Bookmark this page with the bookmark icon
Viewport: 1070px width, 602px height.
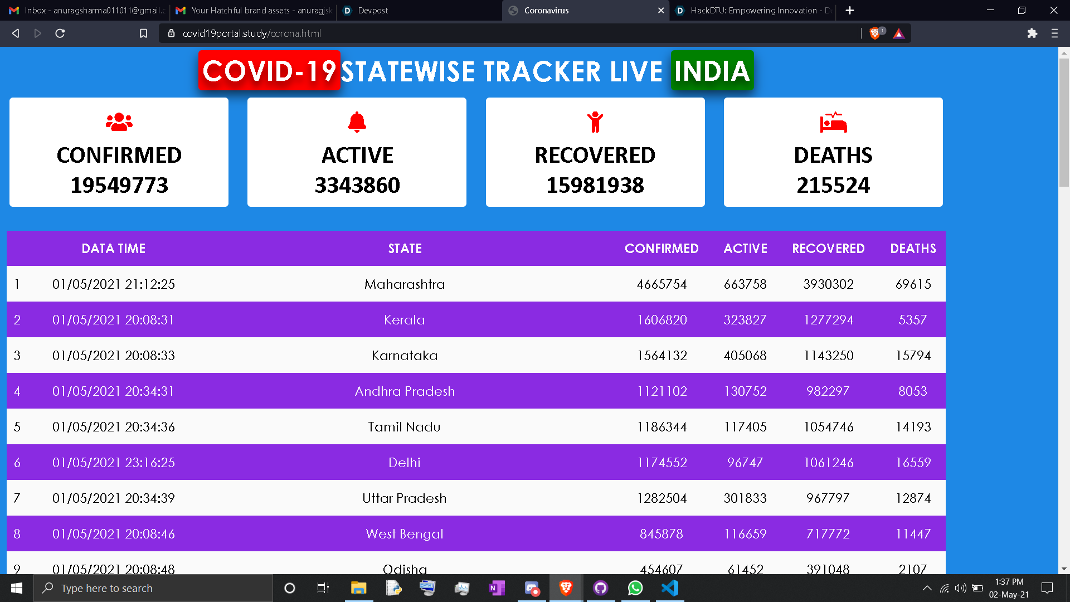click(143, 33)
